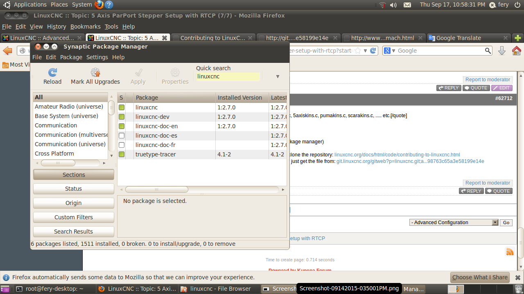Image resolution: width=524 pixels, height=294 pixels.
Task: Click the EDIT button on forum post
Action: pyautogui.click(x=502, y=88)
